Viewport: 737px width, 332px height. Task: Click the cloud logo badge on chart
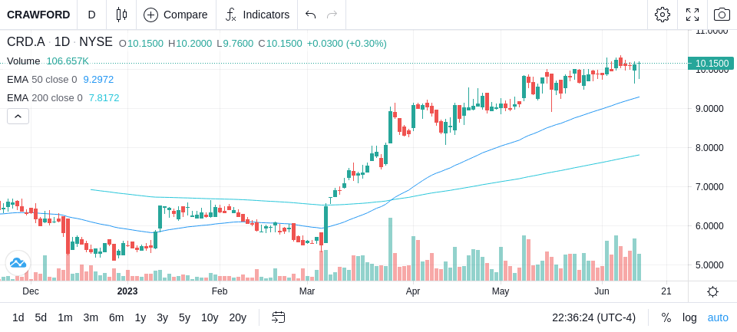[x=18, y=263]
